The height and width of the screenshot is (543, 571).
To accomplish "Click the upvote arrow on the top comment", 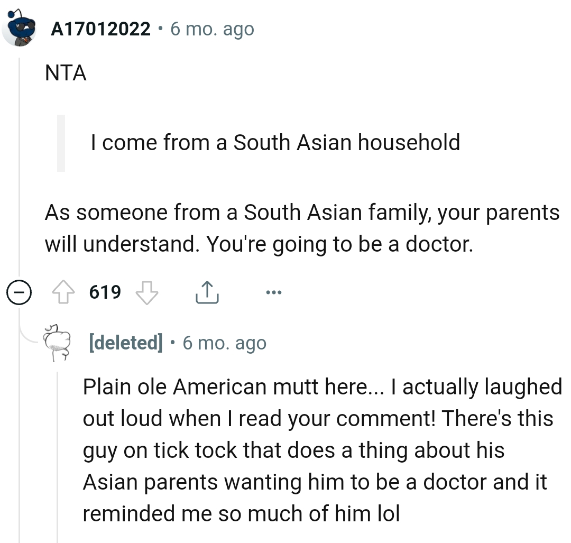I will [64, 291].
